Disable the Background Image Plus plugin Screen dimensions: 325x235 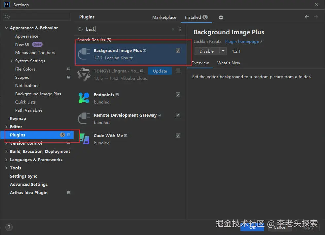207,51
